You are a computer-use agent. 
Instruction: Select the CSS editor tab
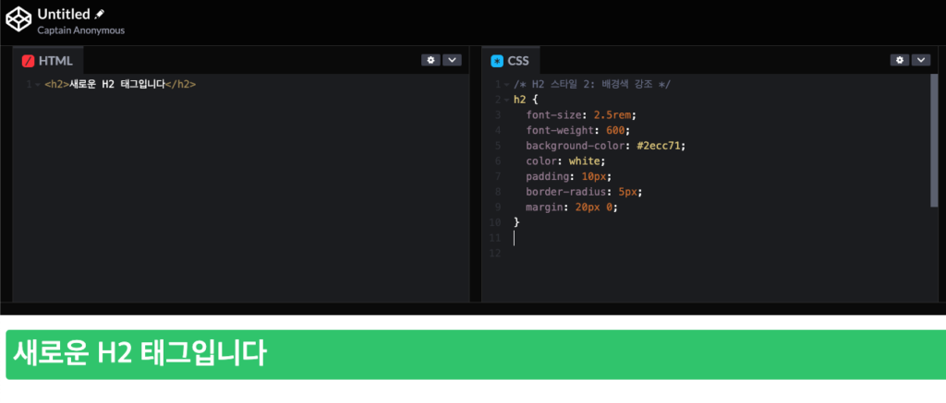coord(510,60)
